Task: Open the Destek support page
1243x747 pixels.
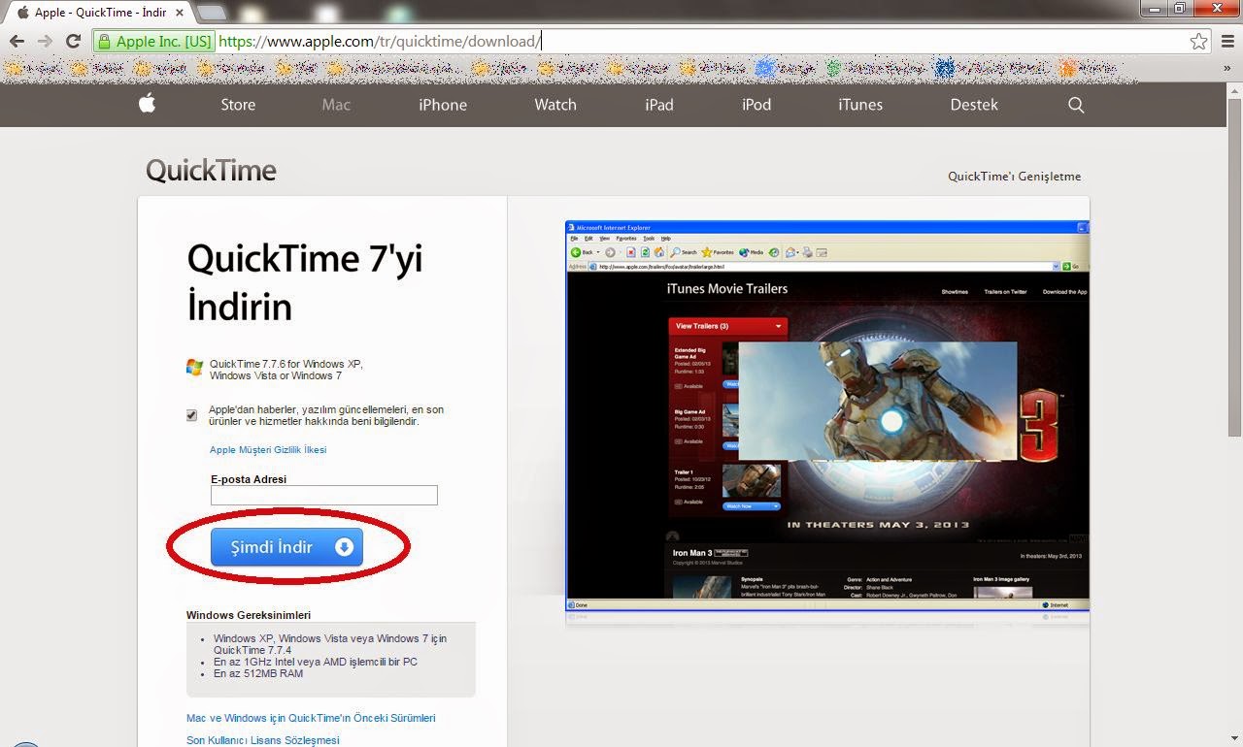Action: point(974,105)
